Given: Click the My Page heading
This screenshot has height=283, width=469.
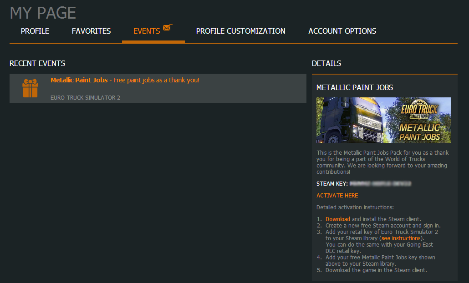Looking at the screenshot, I should click(43, 13).
